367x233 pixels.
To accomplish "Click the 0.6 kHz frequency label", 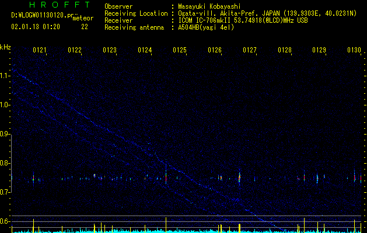I will (5, 221).
